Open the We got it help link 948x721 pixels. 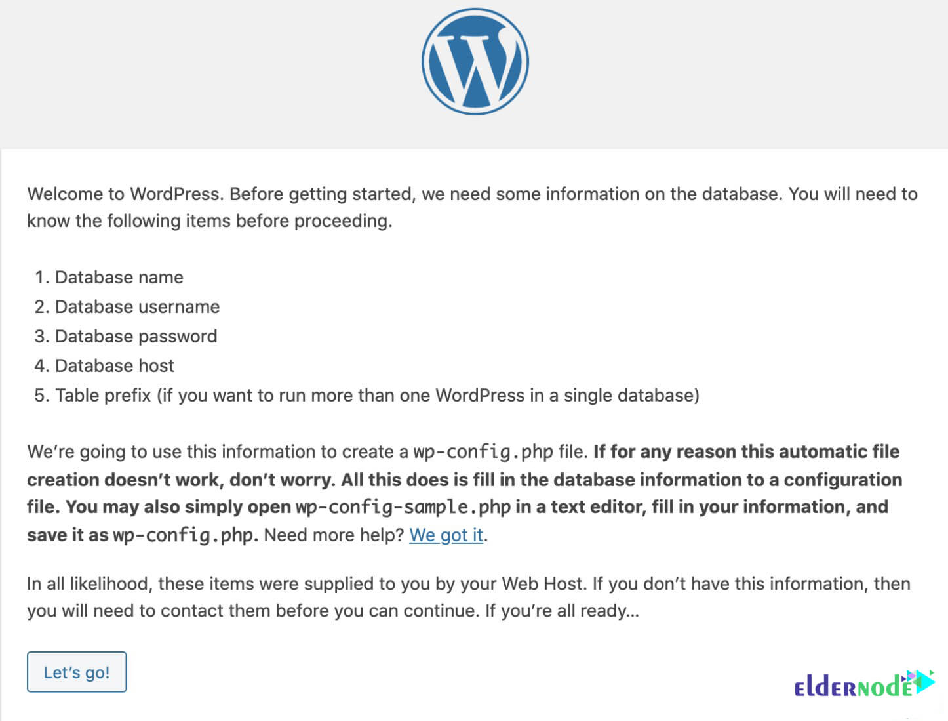point(446,535)
